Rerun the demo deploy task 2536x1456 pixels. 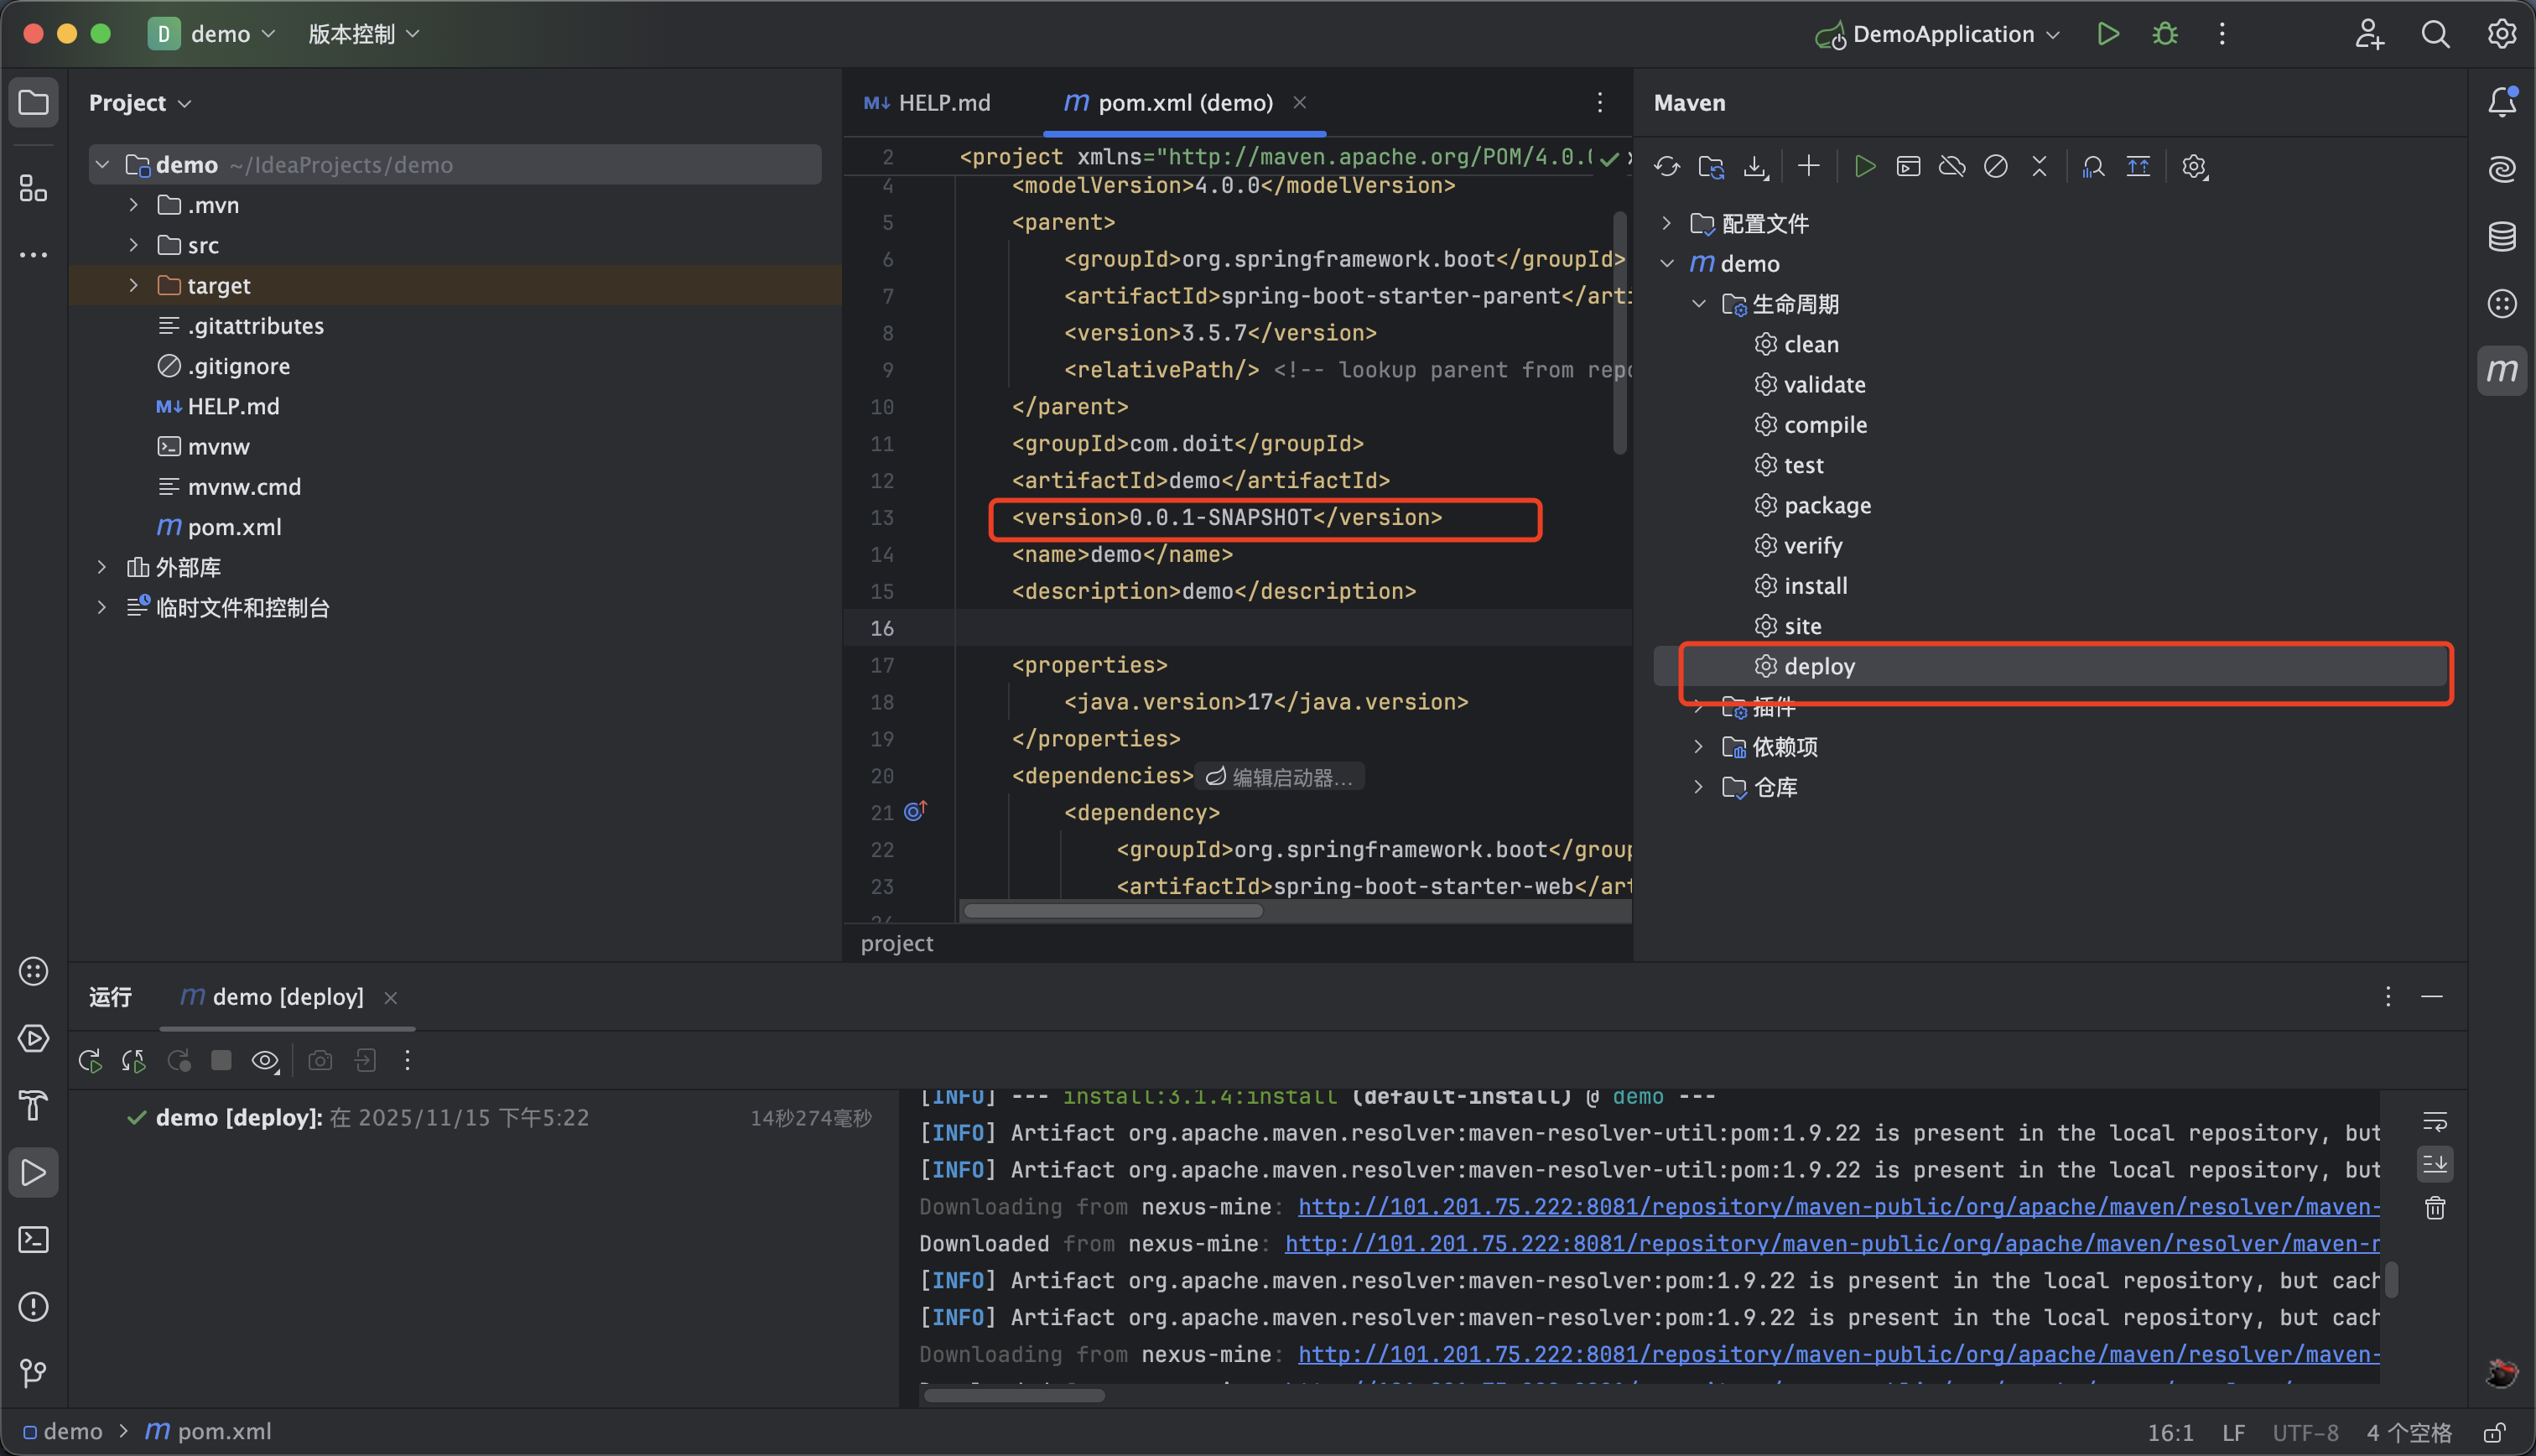[90, 1061]
